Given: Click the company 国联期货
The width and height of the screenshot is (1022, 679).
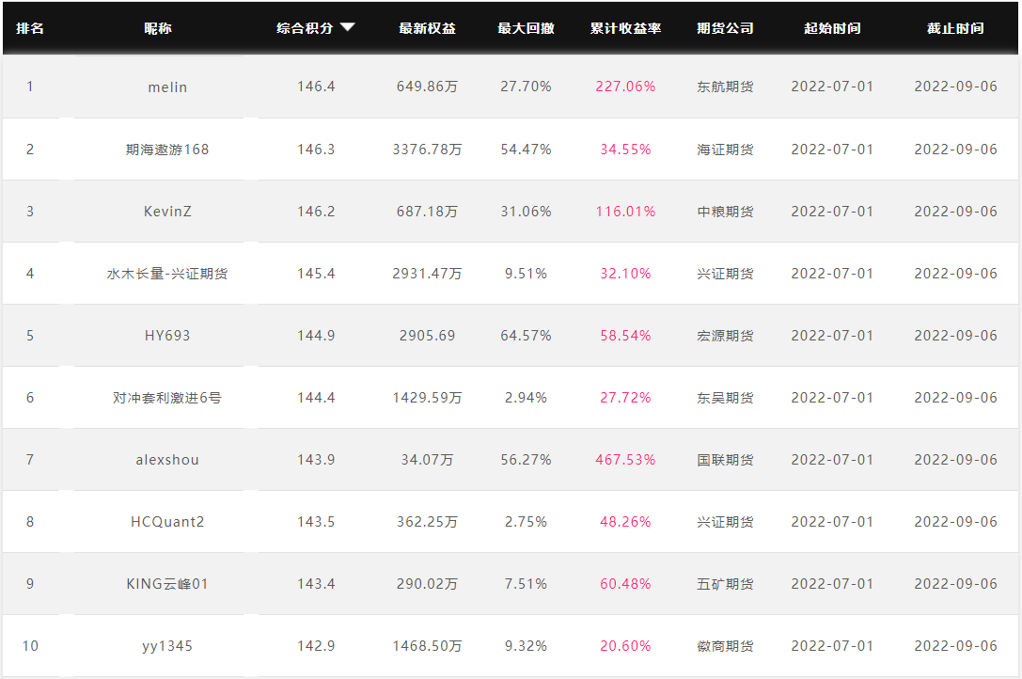Looking at the screenshot, I should pyautogui.click(x=725, y=459).
